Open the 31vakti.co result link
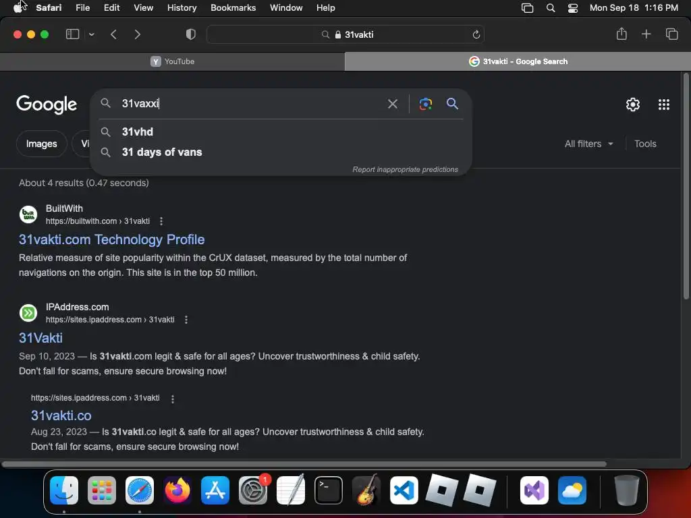The height and width of the screenshot is (518, 691). click(x=61, y=415)
